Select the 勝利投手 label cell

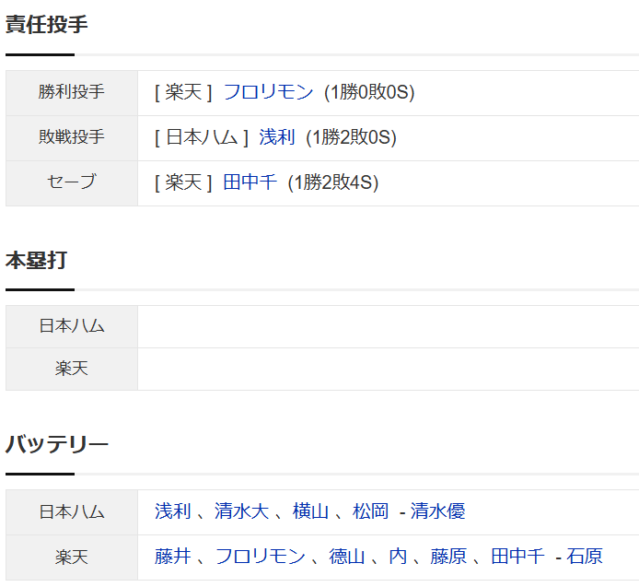[x=72, y=92]
